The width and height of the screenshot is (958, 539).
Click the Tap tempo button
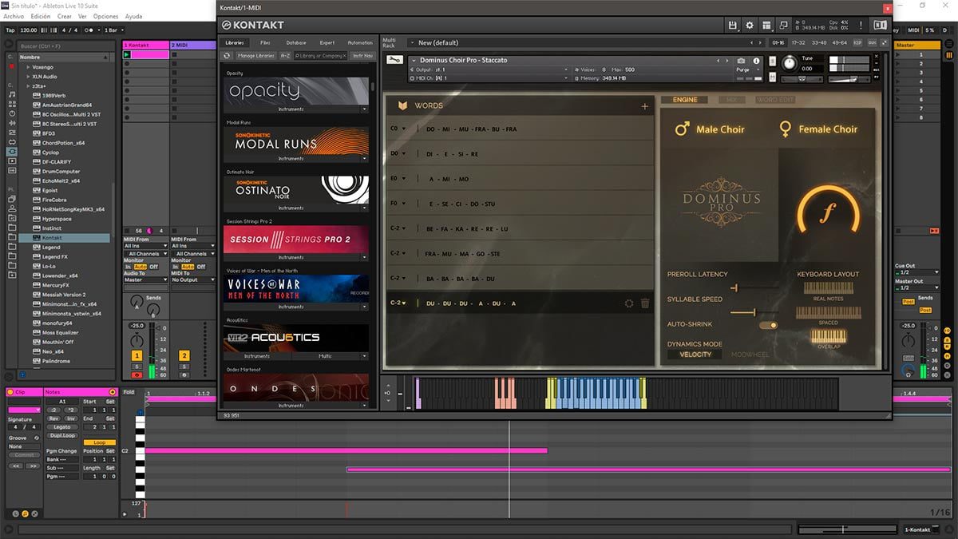[x=10, y=30]
